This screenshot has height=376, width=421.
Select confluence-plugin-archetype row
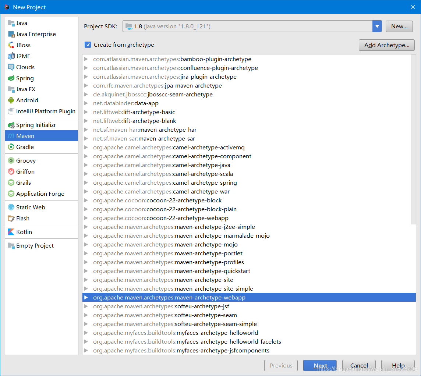tap(249, 68)
